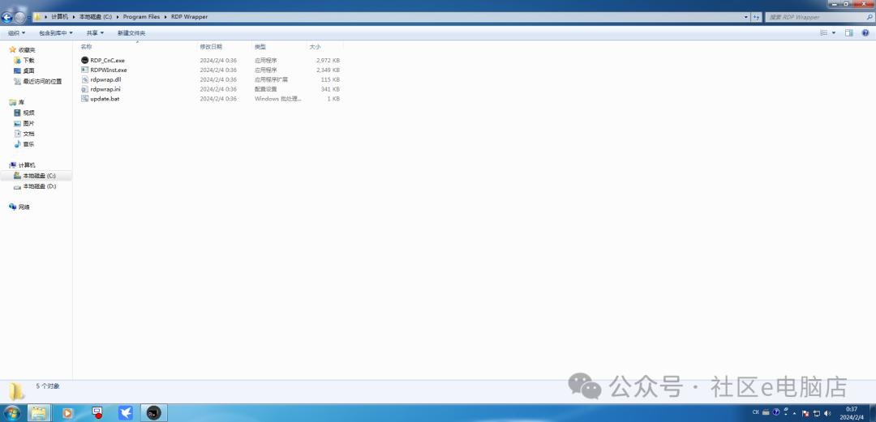Open the 共享 dropdown menu
Screen dimensions: 876x422
coord(95,33)
